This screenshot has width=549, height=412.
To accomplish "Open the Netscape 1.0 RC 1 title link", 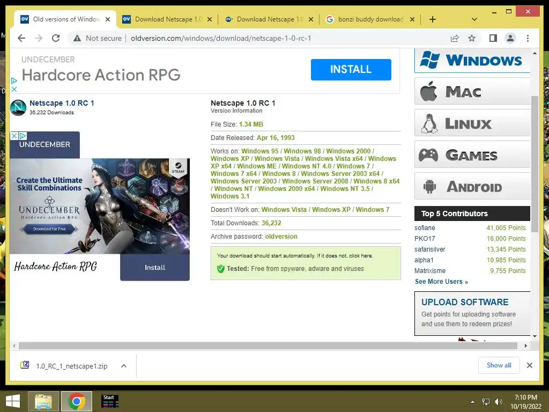I will point(62,103).
